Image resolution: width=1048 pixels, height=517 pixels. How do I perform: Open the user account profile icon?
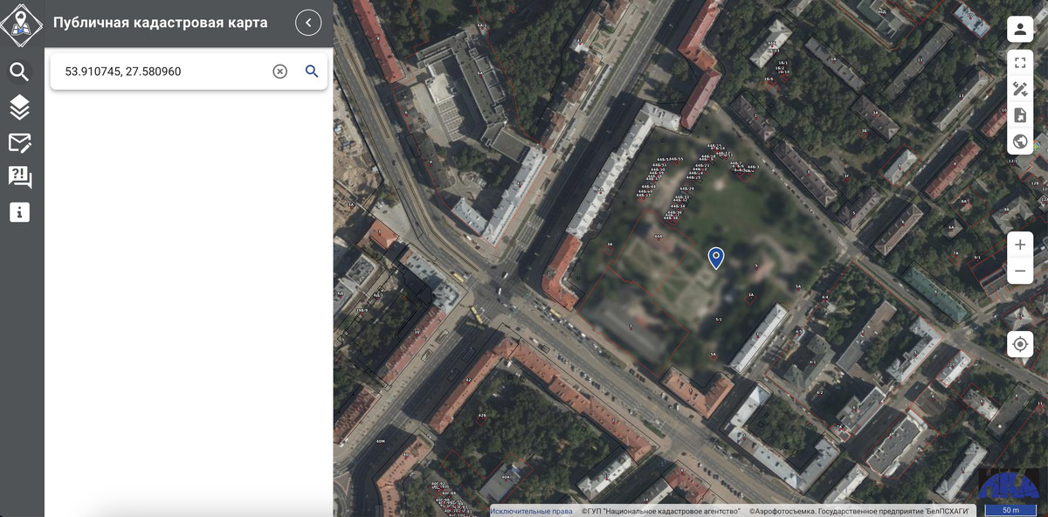(1020, 29)
